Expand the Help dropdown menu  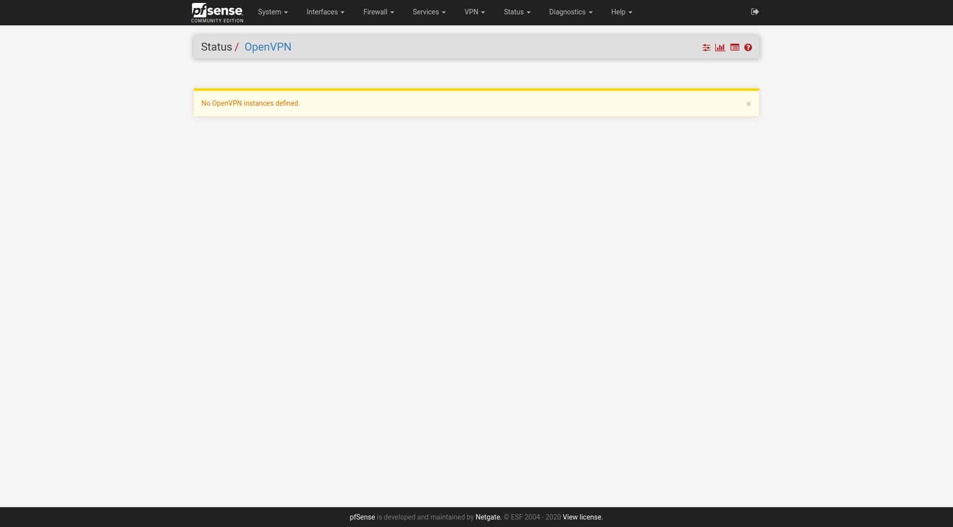(621, 12)
